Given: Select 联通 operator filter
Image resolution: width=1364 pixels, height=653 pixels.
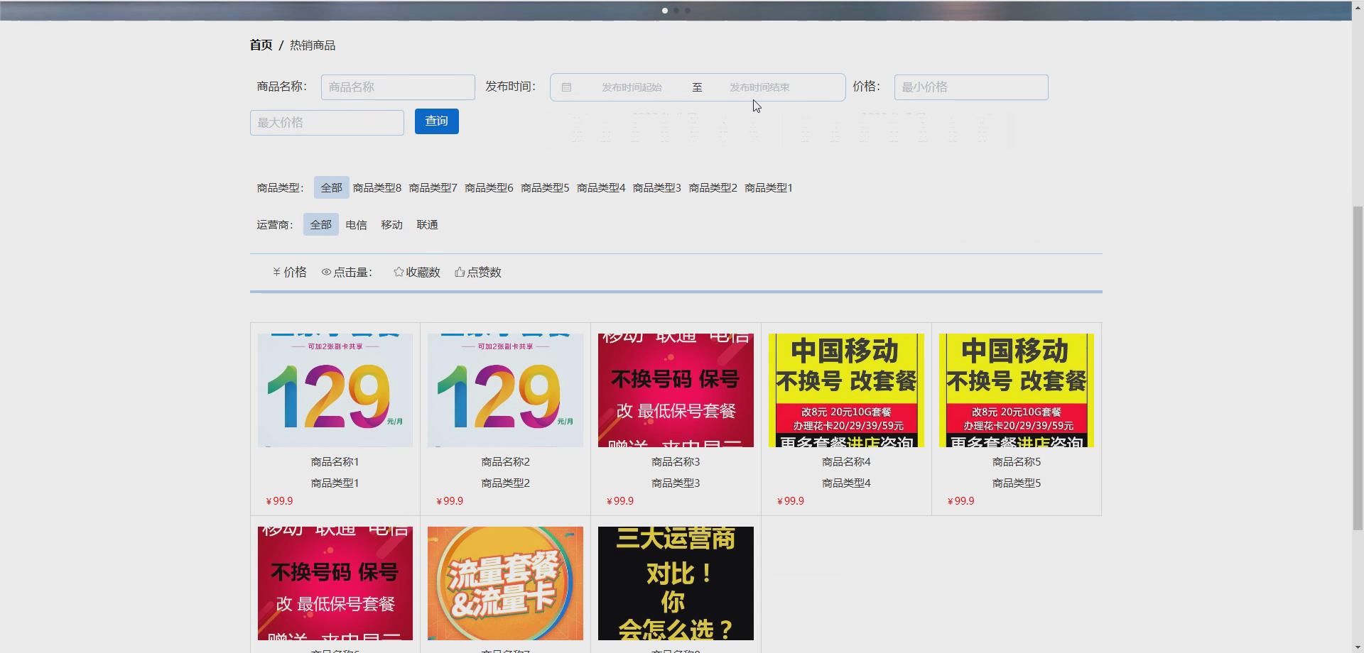Looking at the screenshot, I should (428, 224).
